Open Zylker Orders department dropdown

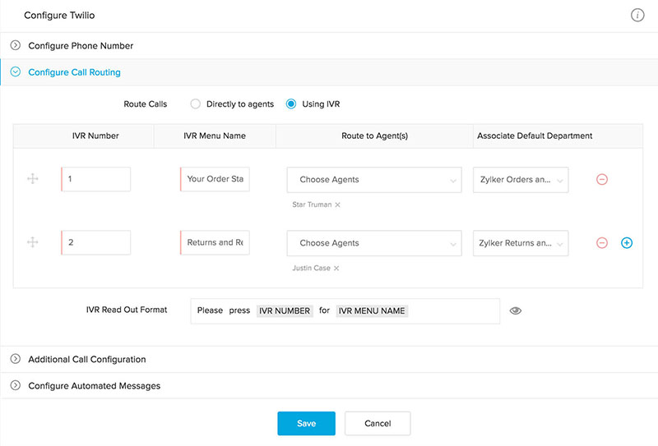[x=521, y=180]
